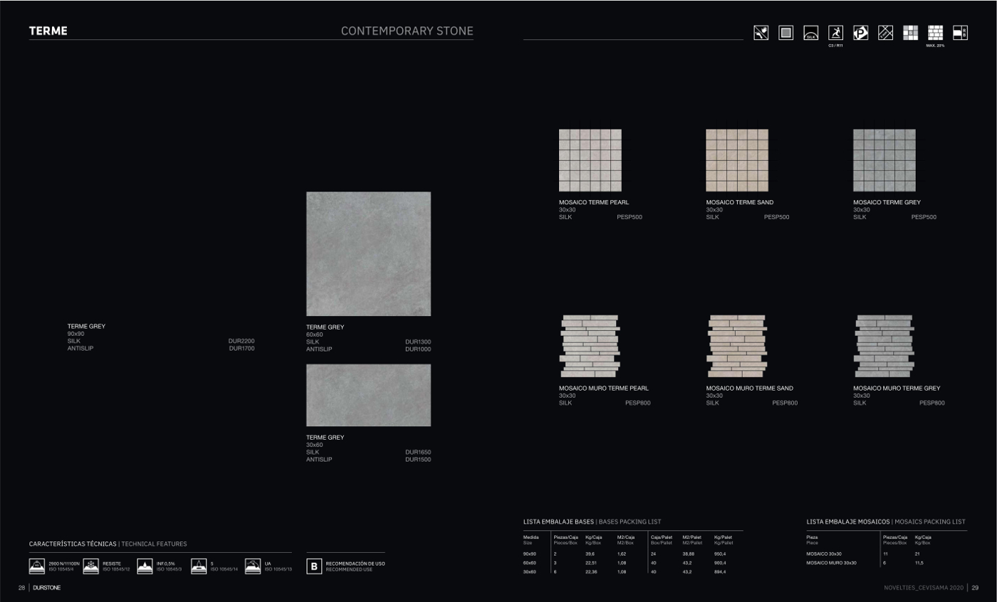Click the Caja/Palet column header
997x602 pixels.
(x=662, y=537)
